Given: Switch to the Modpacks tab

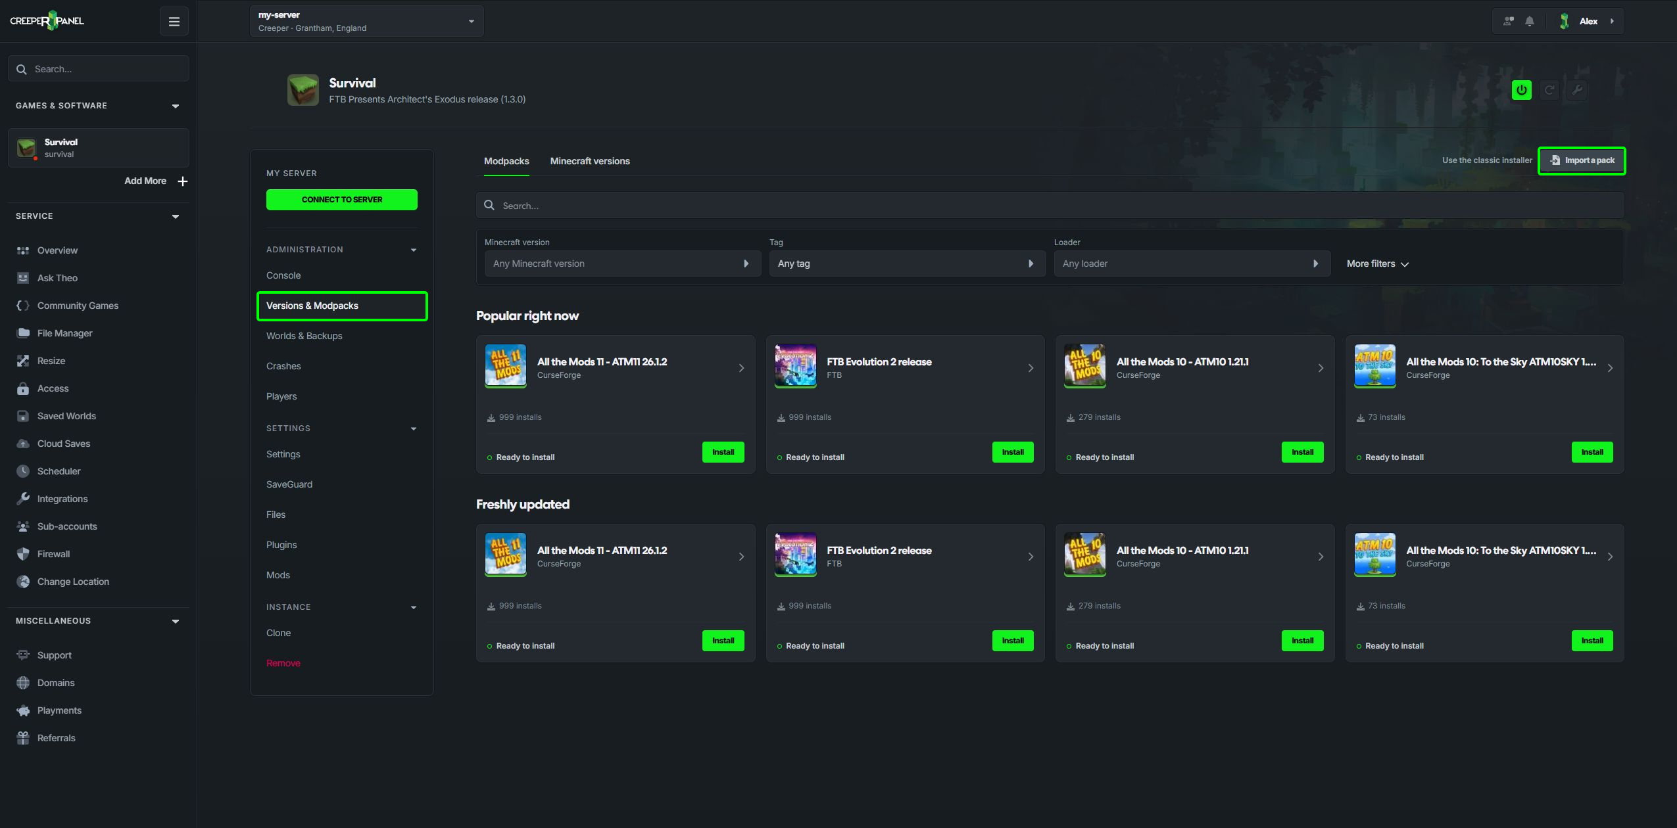Looking at the screenshot, I should click(506, 161).
